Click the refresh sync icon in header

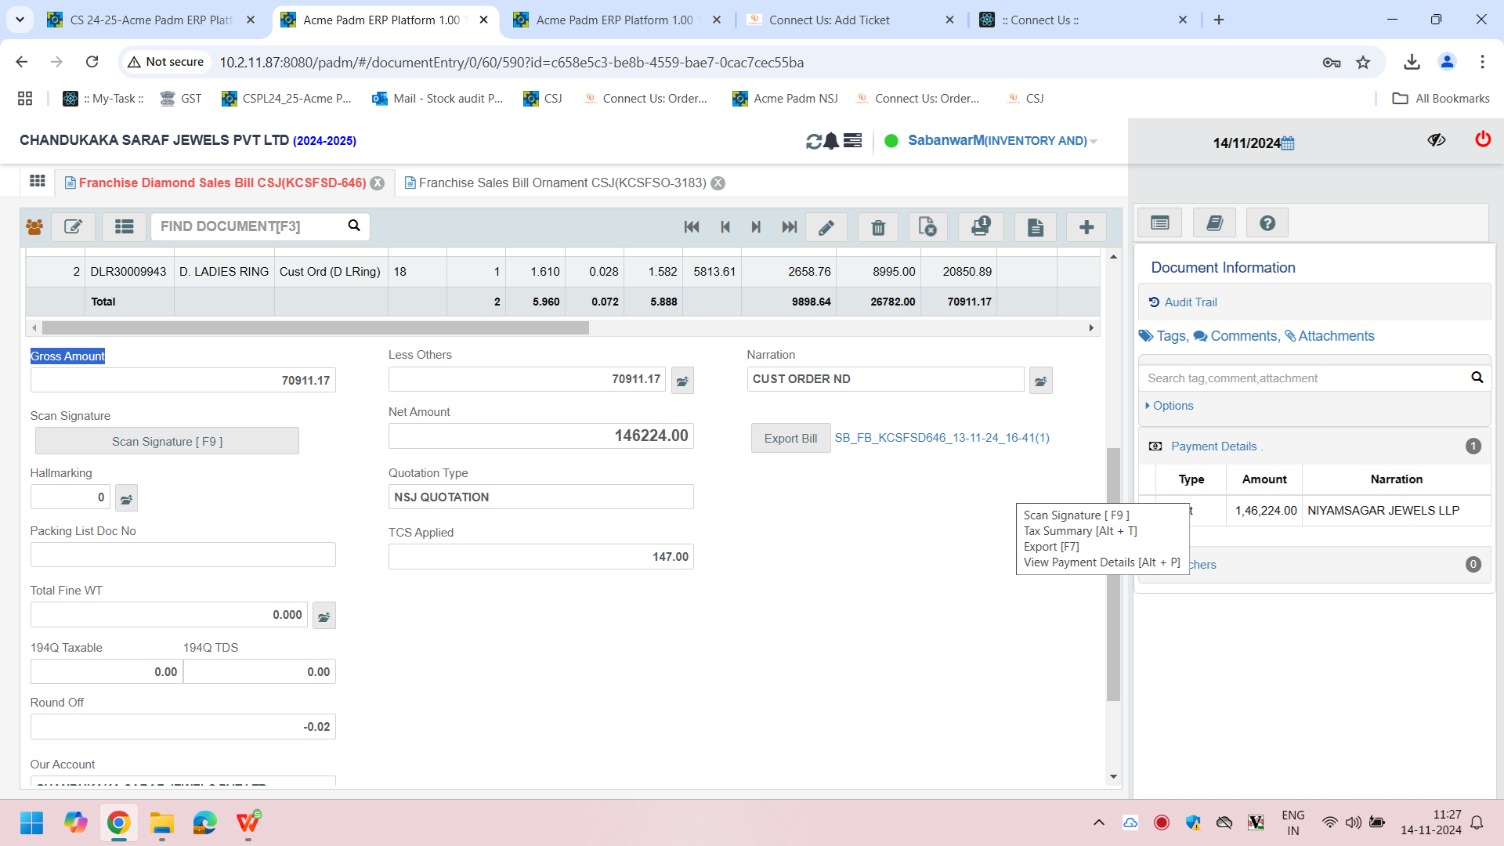tap(814, 141)
